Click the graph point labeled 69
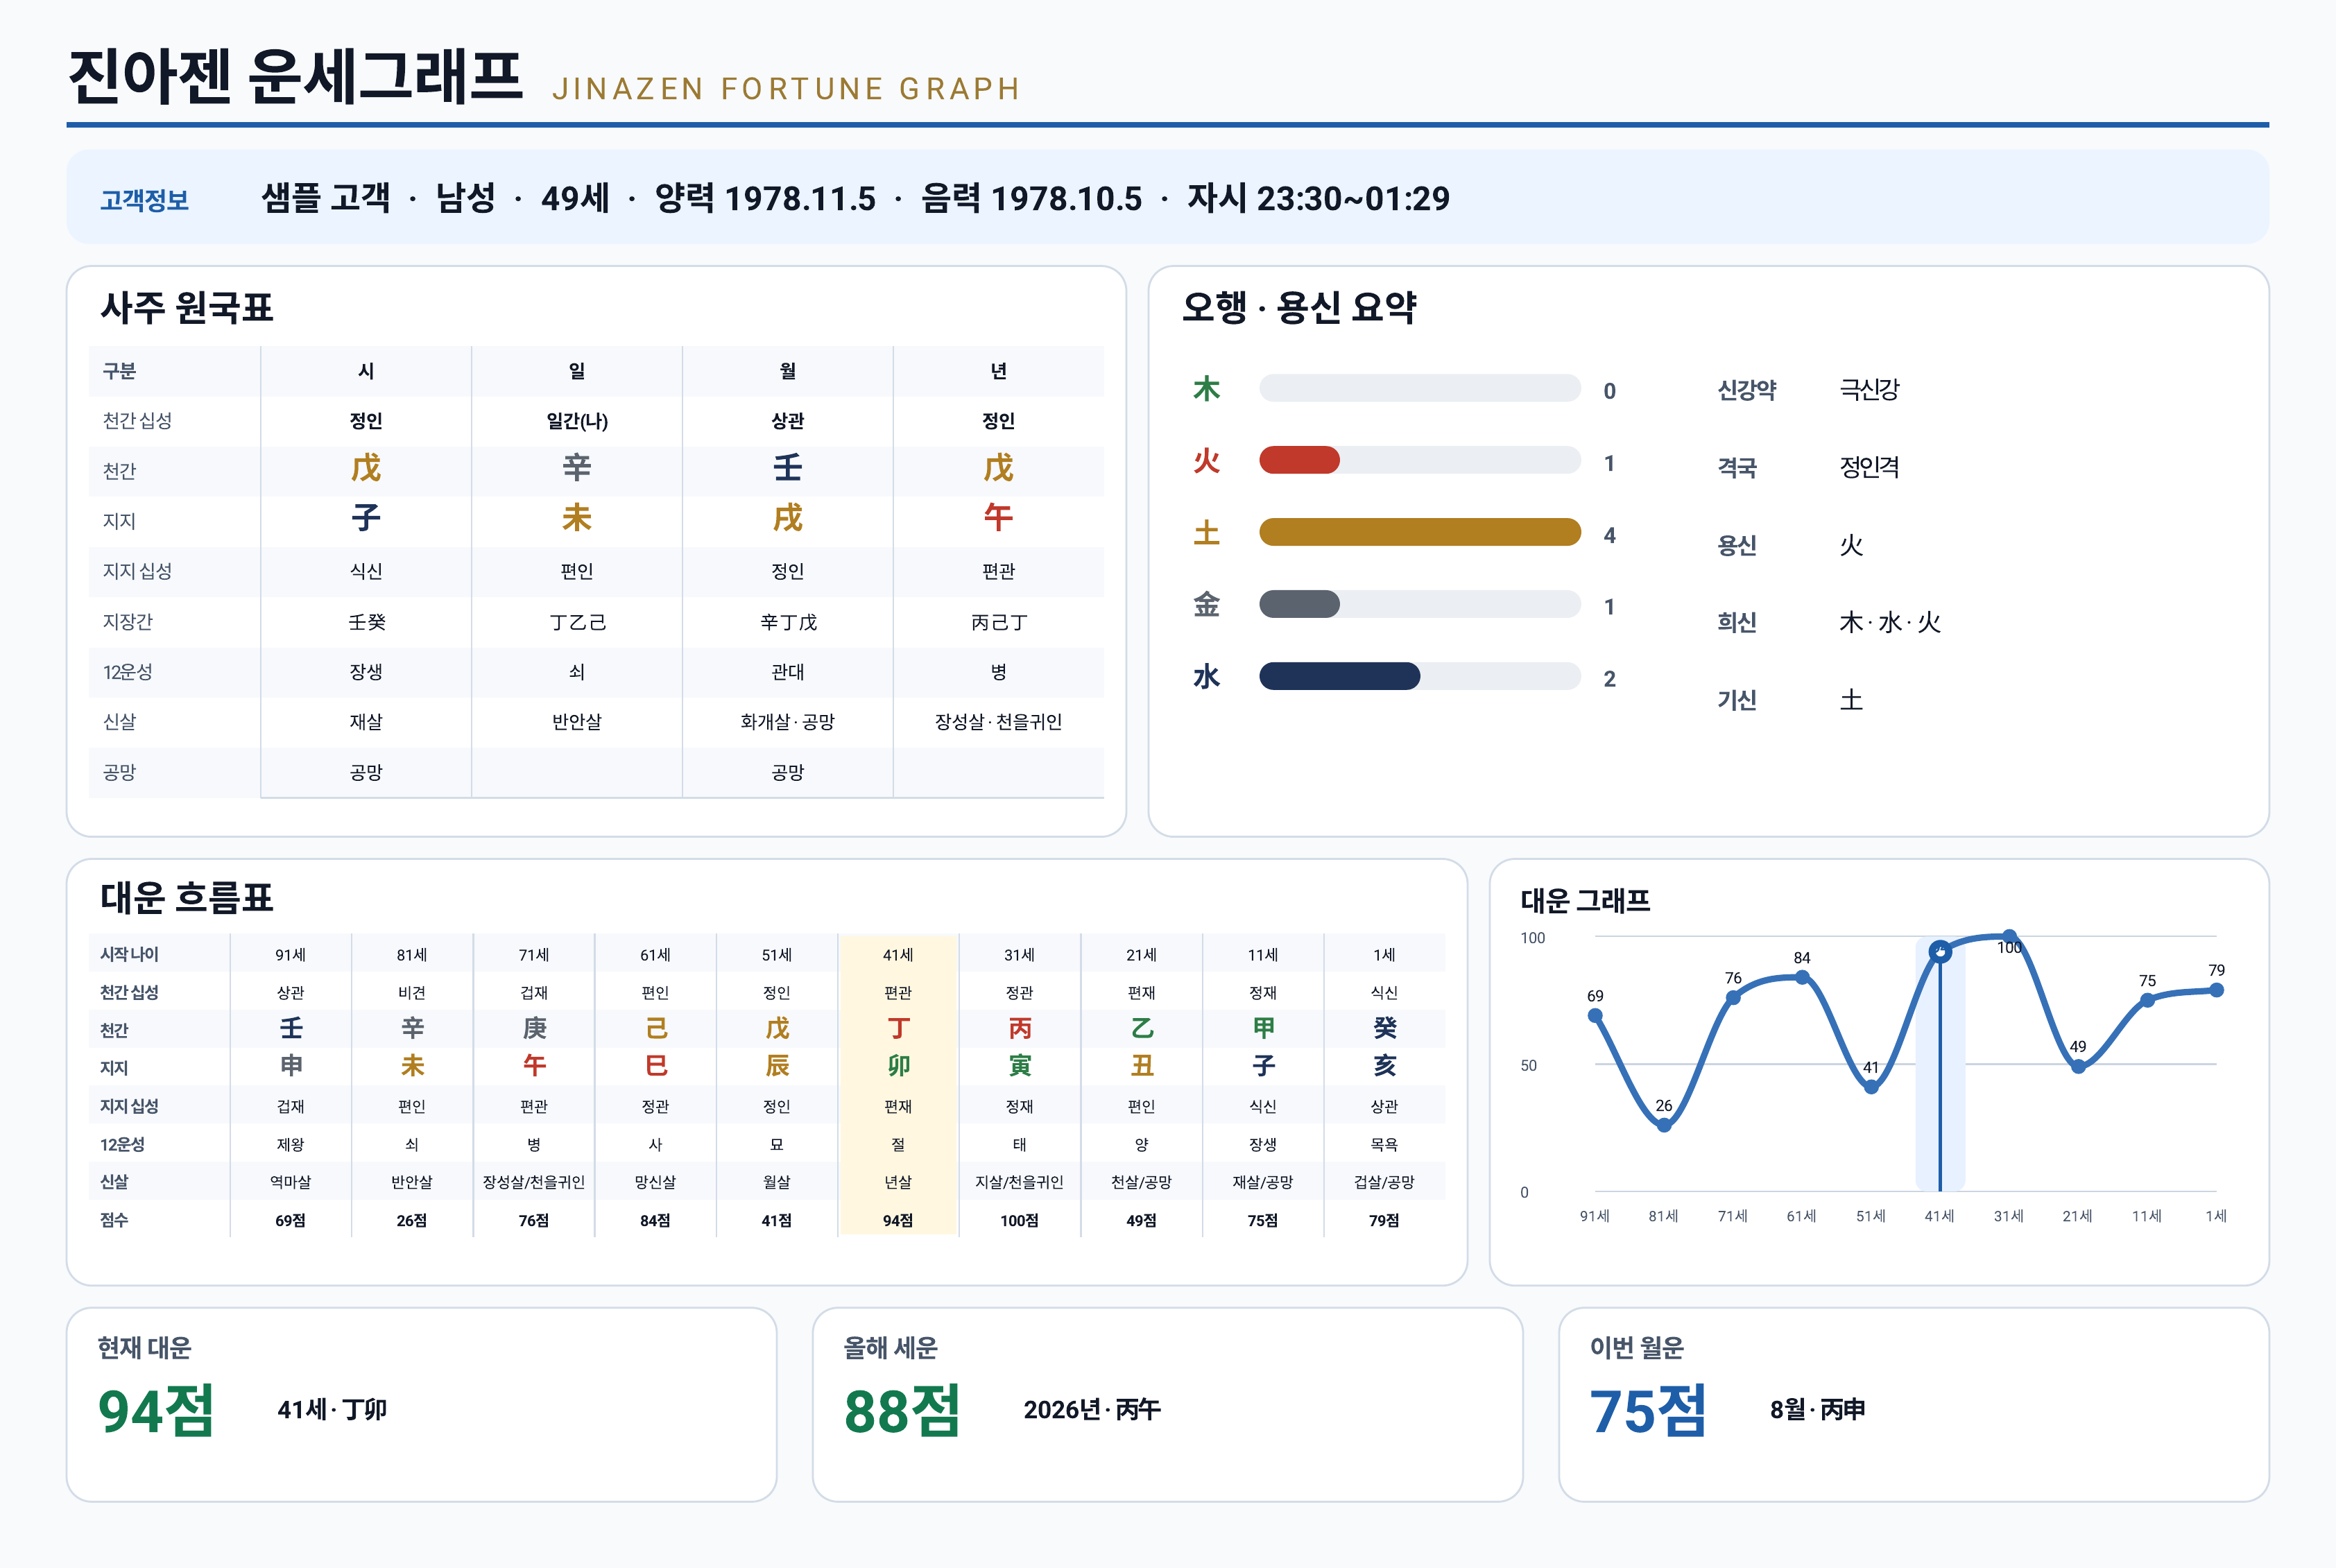The width and height of the screenshot is (2336, 1568). coord(1595,1015)
